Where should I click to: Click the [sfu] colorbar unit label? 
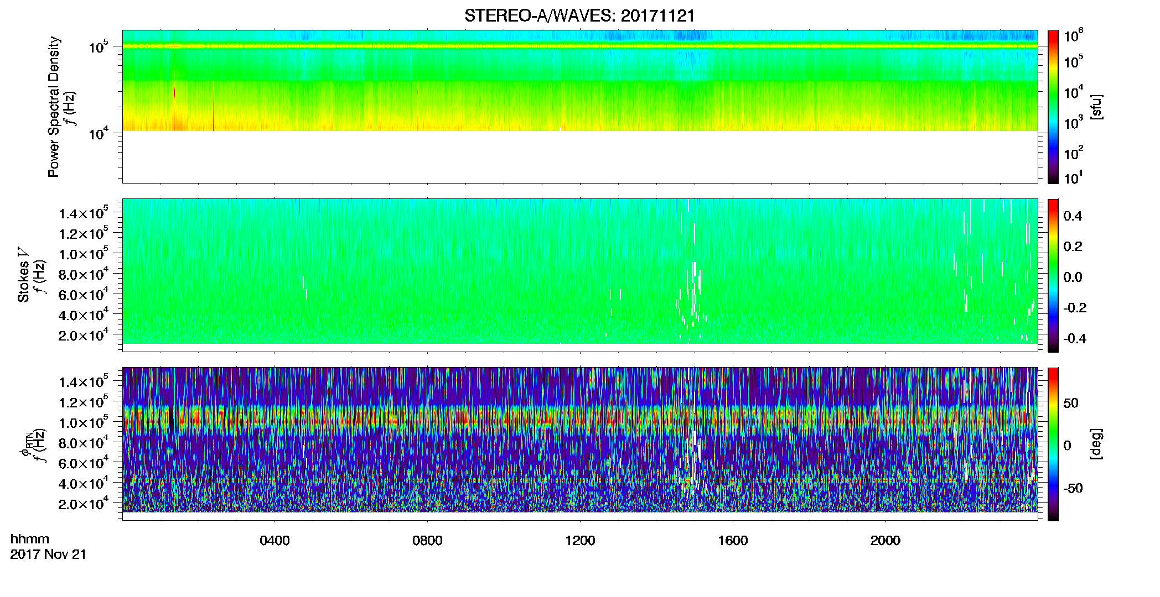(1096, 107)
